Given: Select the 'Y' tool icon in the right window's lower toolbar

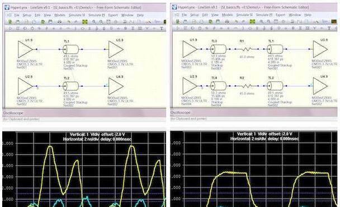Looking at the screenshot, I should [x=314, y=28].
